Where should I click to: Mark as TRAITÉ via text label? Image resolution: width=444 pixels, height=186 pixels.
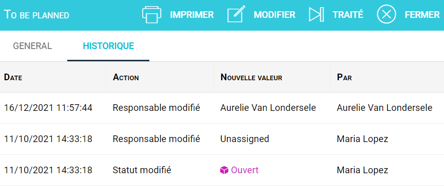click(x=348, y=14)
